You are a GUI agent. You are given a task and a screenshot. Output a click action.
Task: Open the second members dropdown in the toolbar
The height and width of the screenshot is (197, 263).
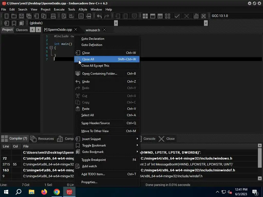click(206, 23)
